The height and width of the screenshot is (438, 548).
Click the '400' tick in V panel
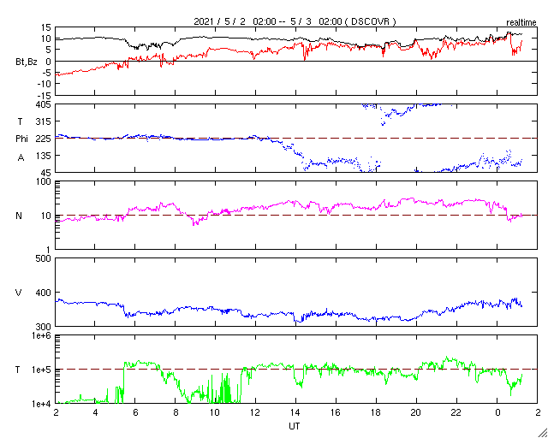[x=44, y=293]
